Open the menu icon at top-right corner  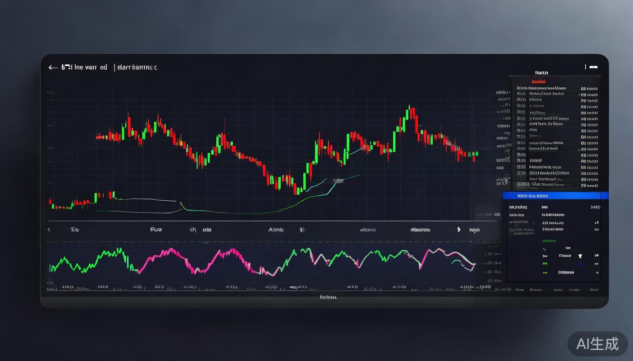pos(593,67)
